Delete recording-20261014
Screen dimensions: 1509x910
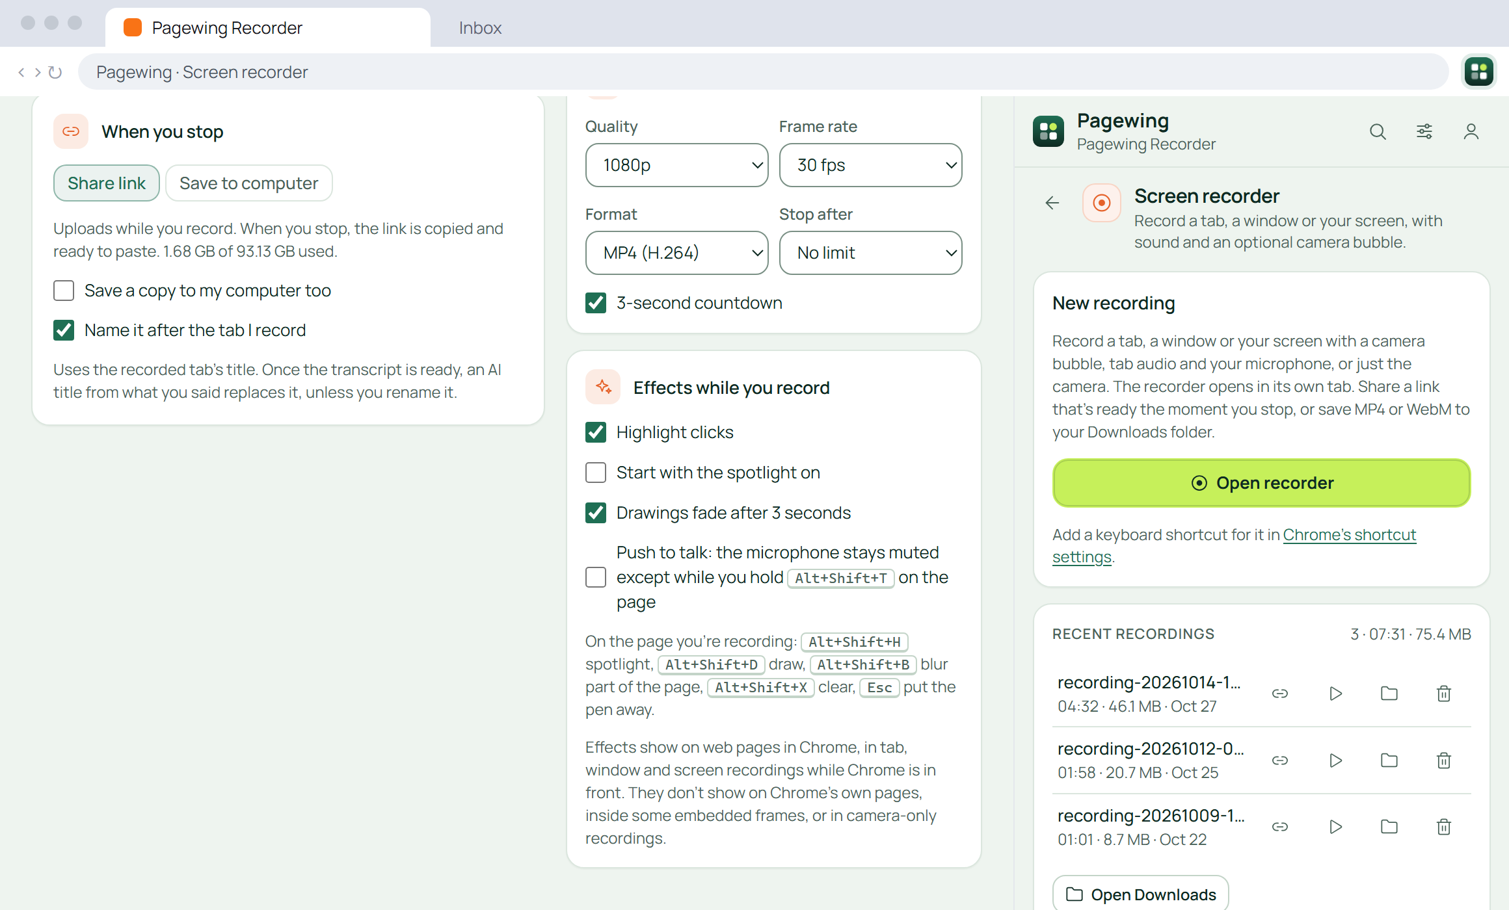click(x=1443, y=694)
